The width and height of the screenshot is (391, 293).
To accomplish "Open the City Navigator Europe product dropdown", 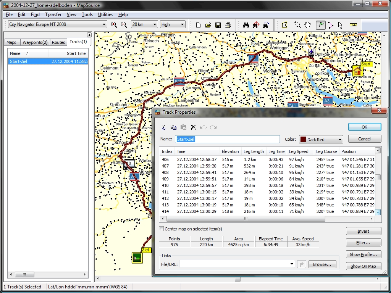I will pos(104,24).
